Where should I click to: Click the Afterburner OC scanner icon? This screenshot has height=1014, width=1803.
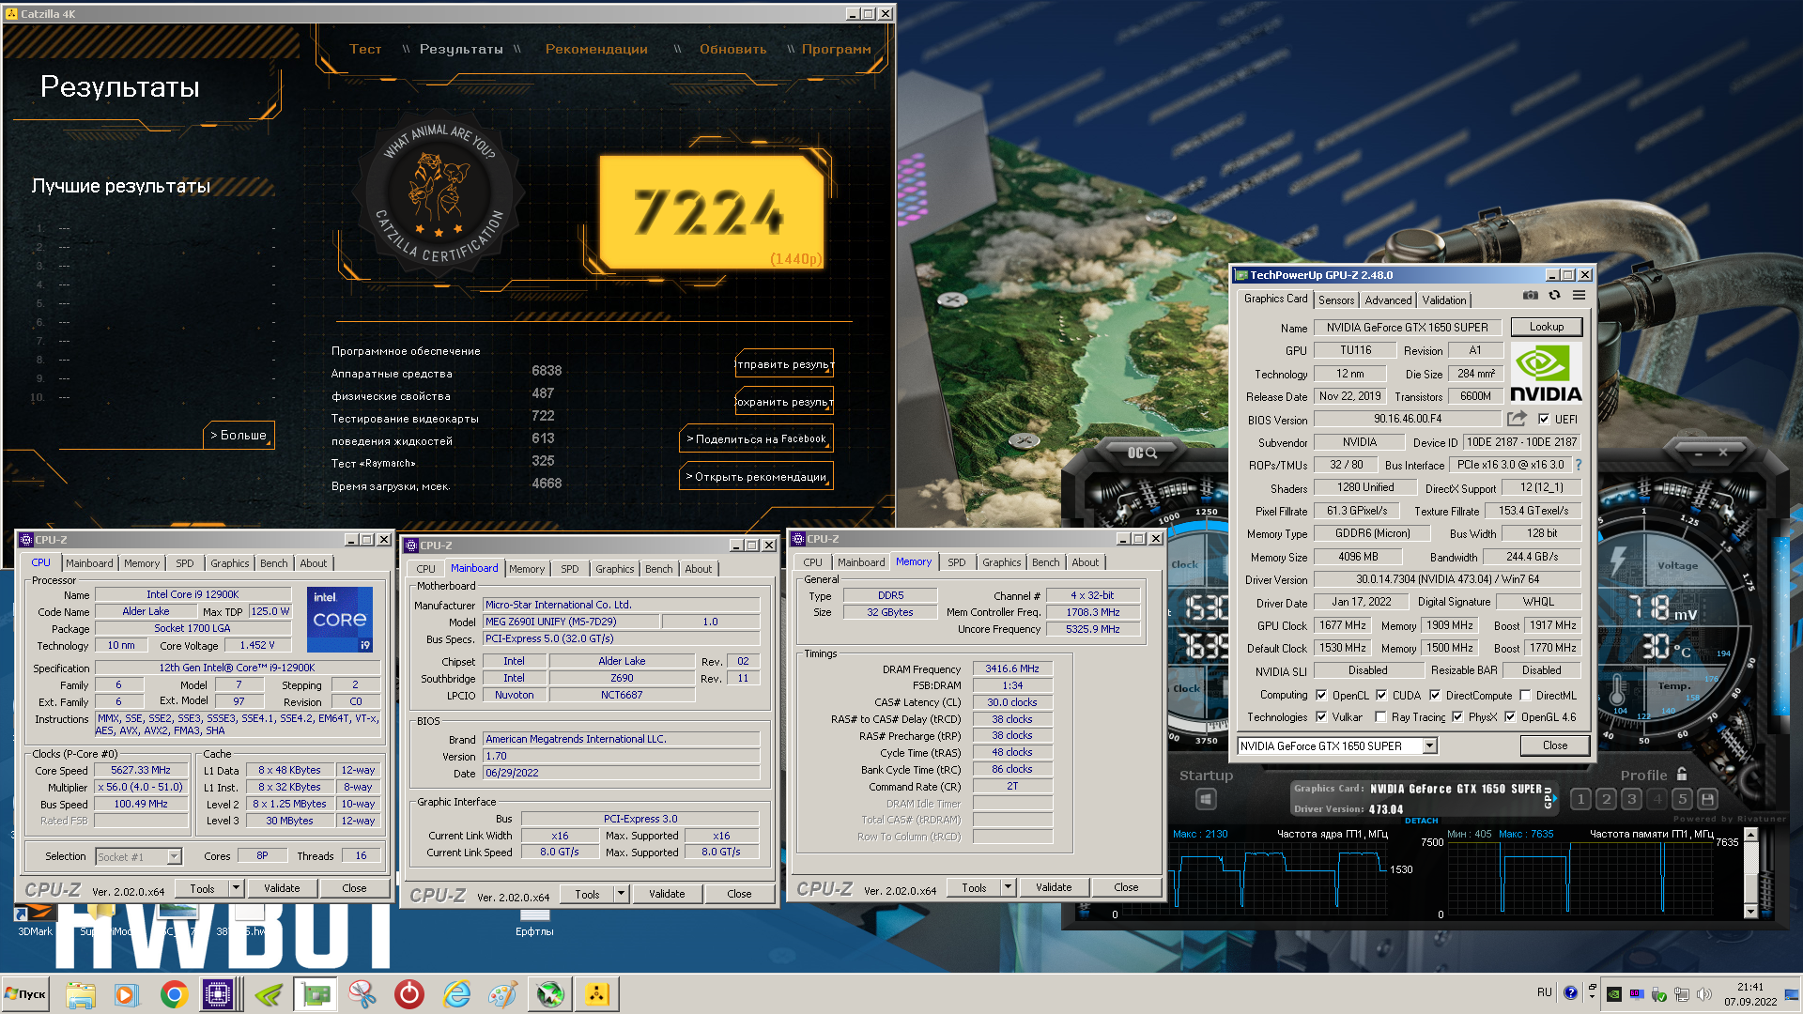pos(1142,453)
